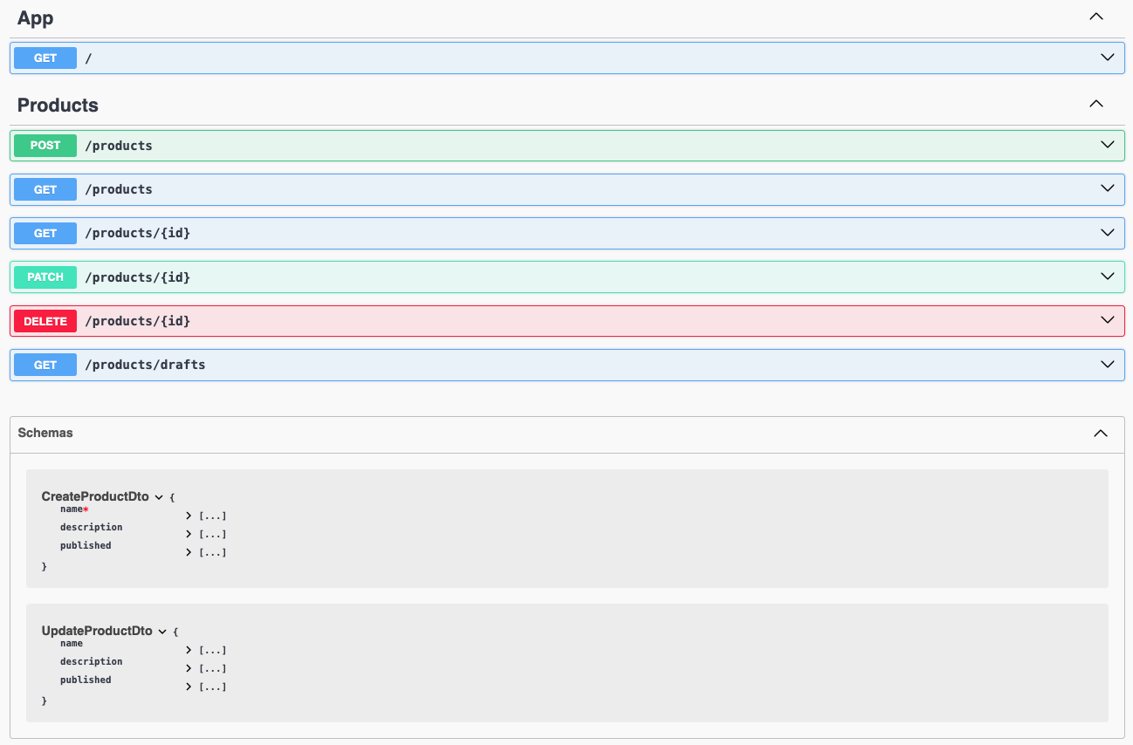The width and height of the screenshot is (1133, 745).
Task: Expand the GET / endpoint chevron
Action: (1108, 58)
